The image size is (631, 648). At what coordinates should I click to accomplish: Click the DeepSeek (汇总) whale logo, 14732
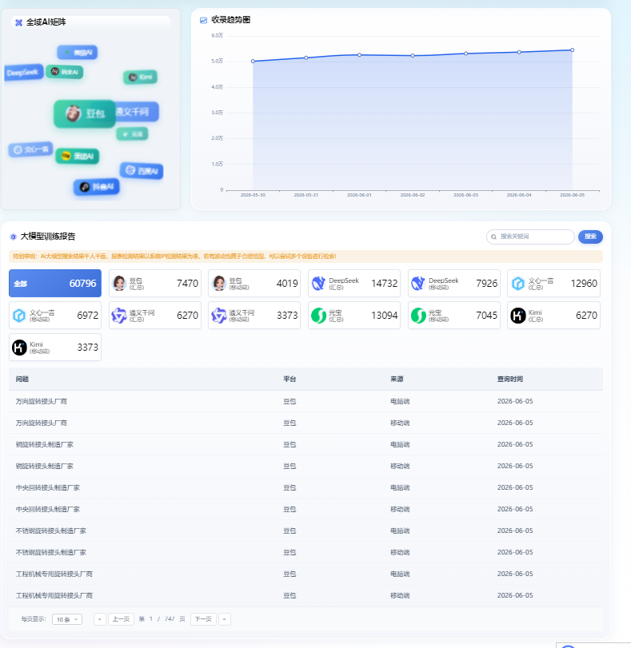pos(318,284)
